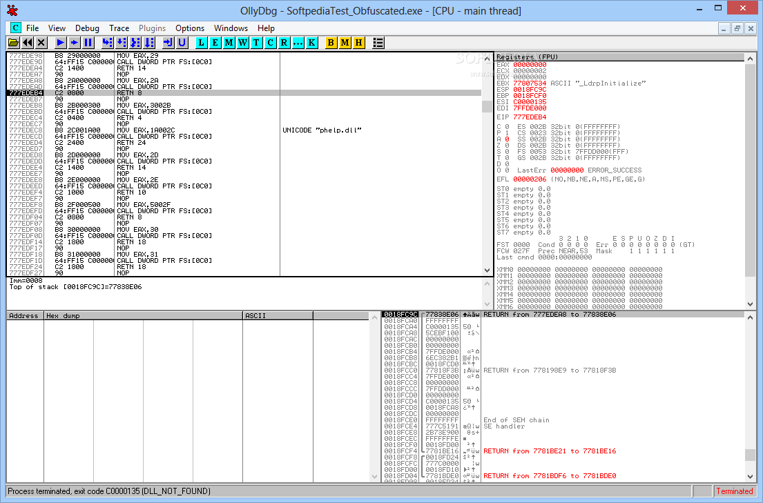Open the Log window via L icon

201,43
